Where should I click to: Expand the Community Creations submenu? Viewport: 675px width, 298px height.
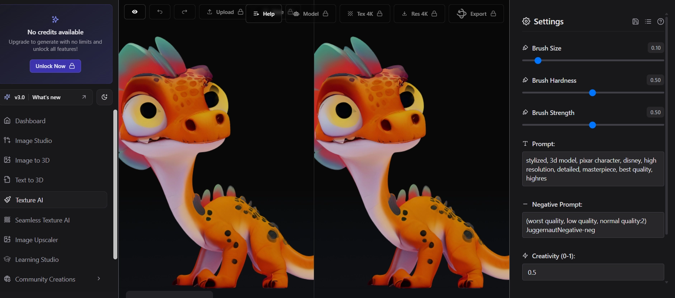(x=99, y=279)
